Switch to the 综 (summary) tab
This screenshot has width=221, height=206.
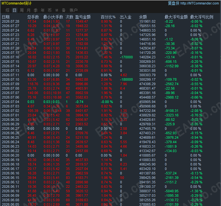point(7,10)
